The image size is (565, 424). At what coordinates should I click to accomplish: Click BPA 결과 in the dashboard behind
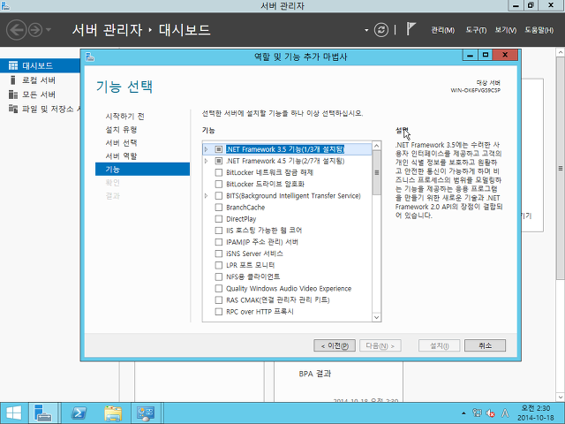point(315,374)
